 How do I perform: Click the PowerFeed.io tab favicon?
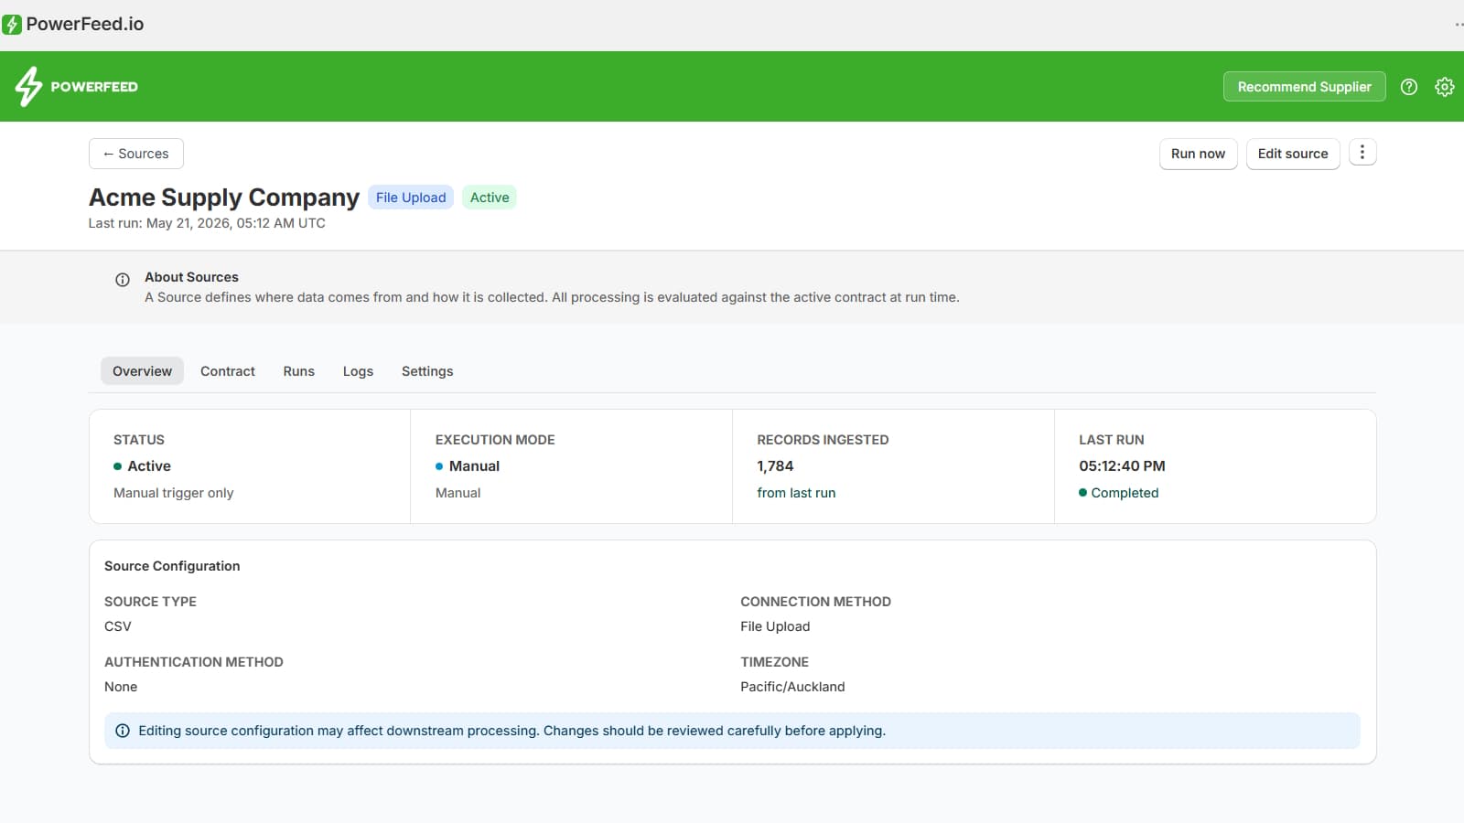pos(12,25)
